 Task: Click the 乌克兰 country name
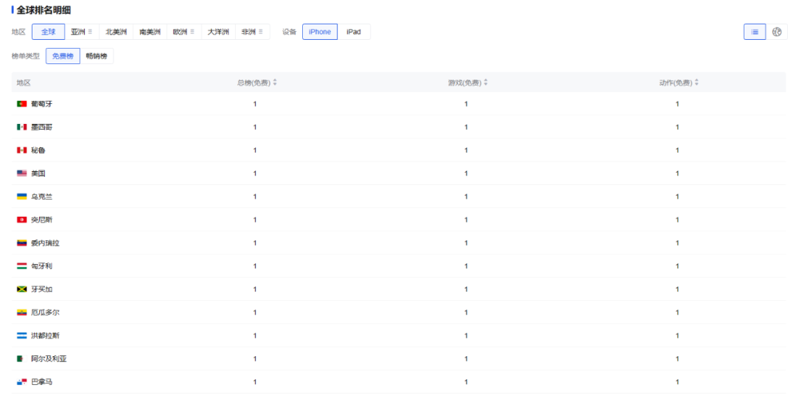click(41, 196)
